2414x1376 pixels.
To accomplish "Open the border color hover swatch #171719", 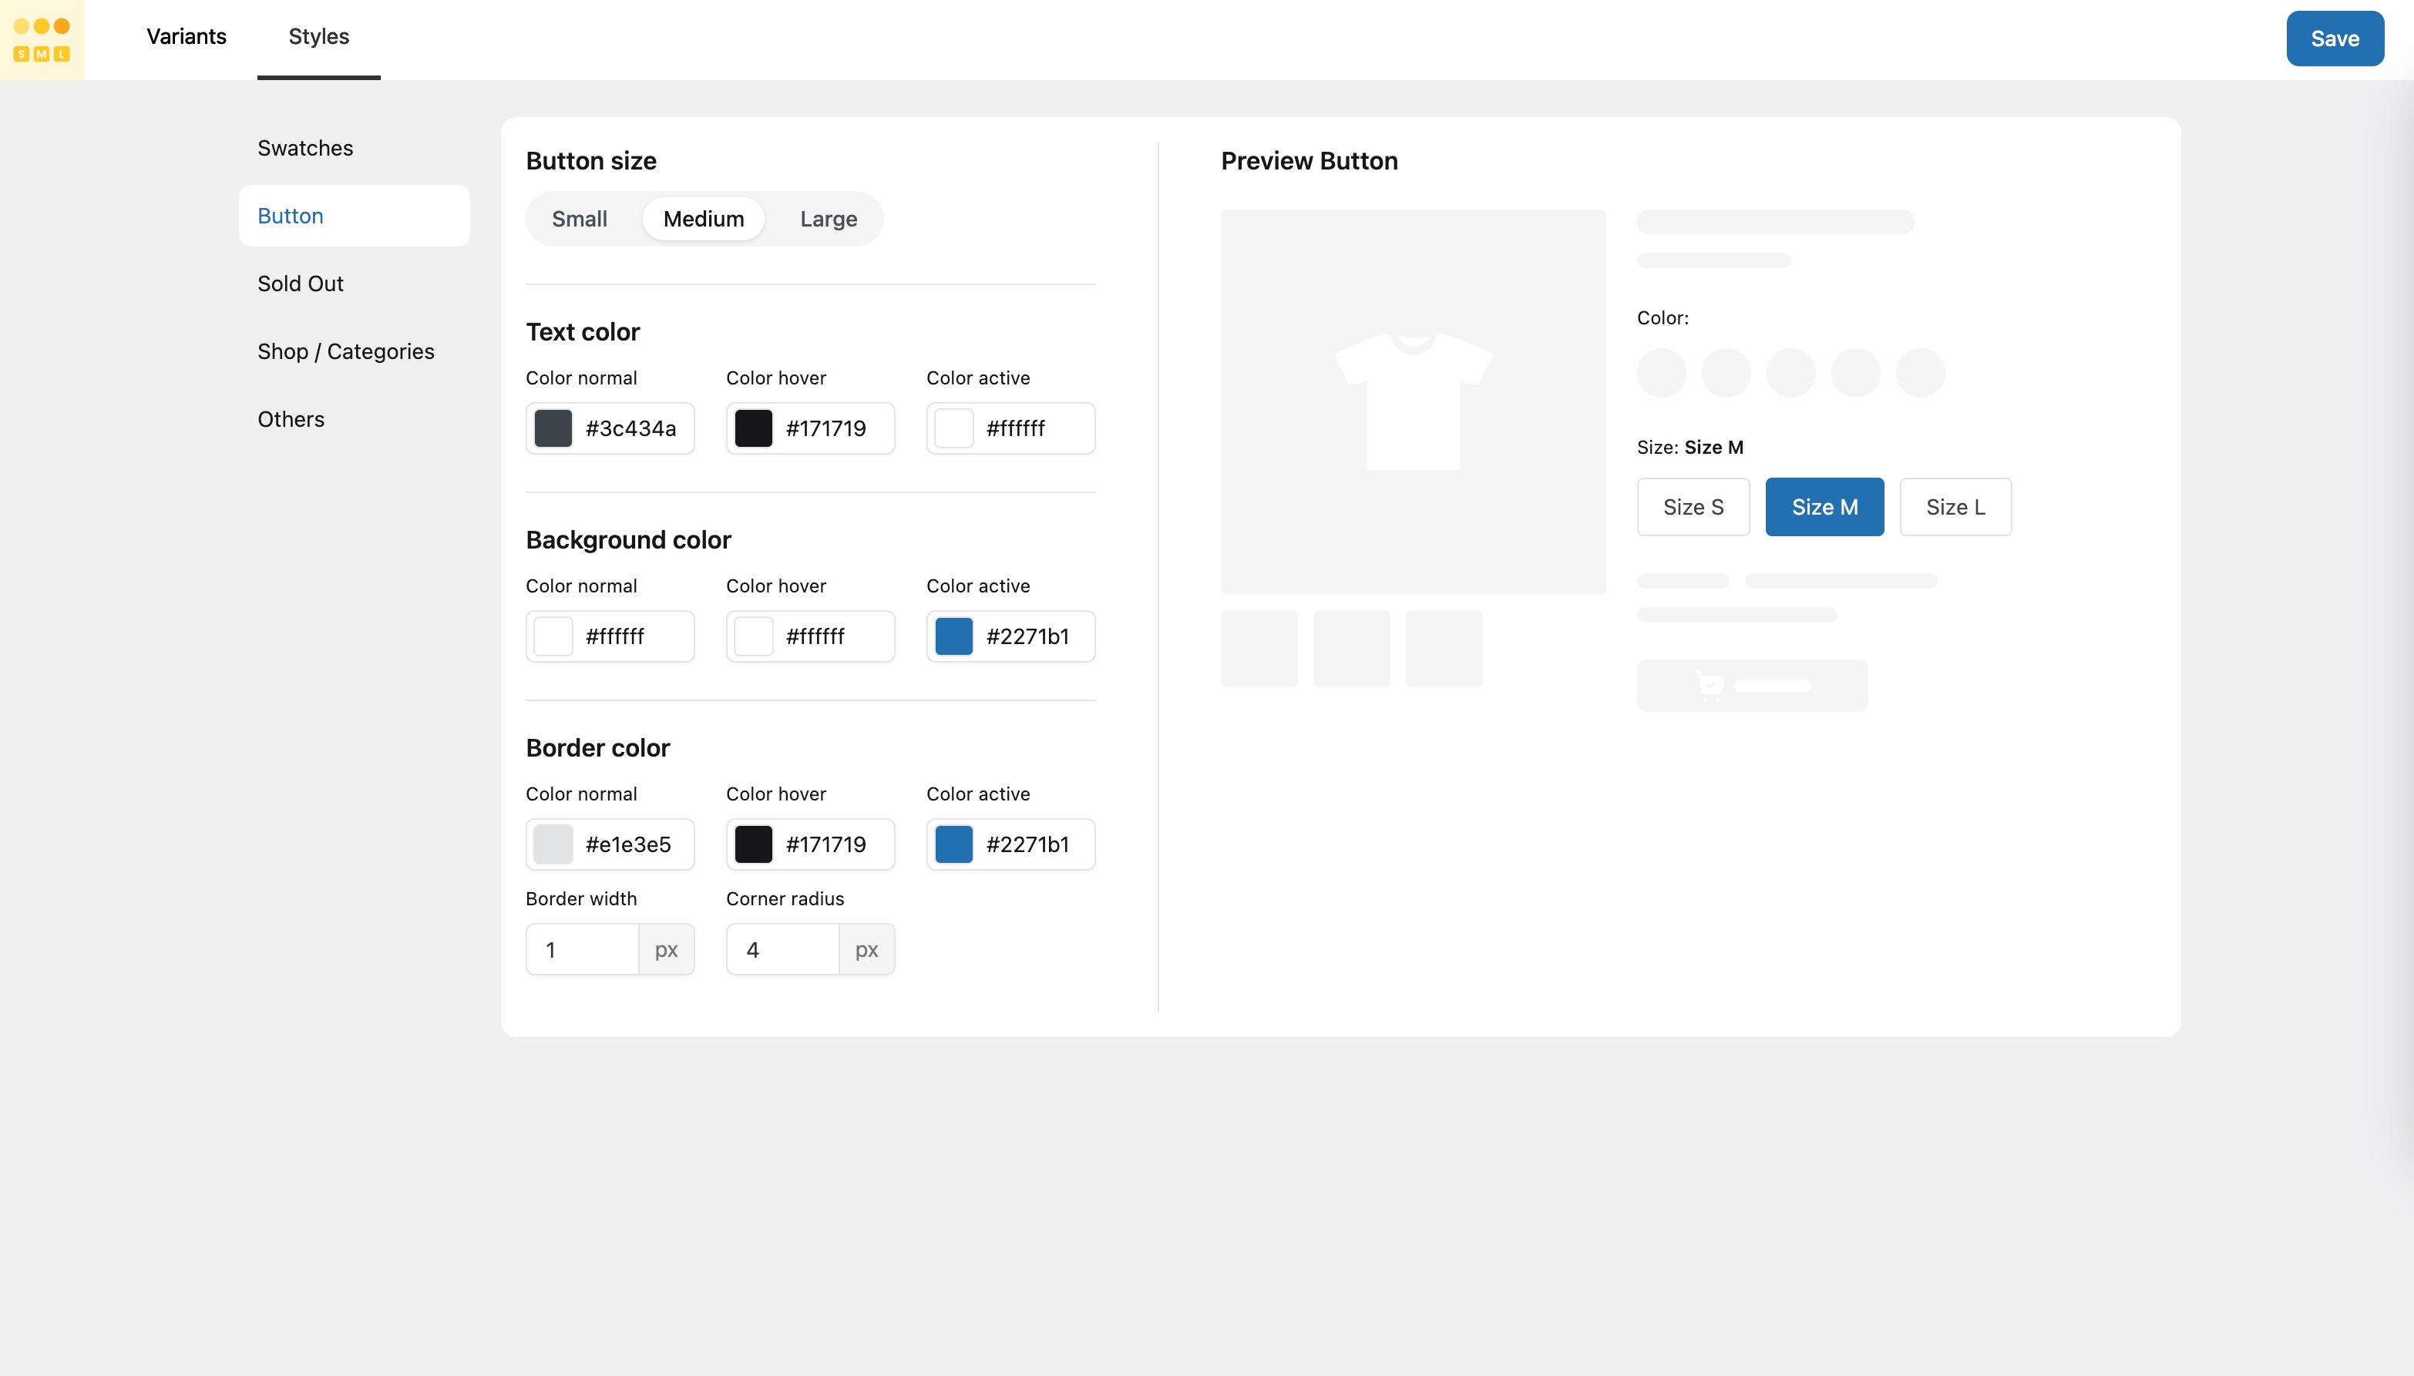I will pyautogui.click(x=753, y=844).
